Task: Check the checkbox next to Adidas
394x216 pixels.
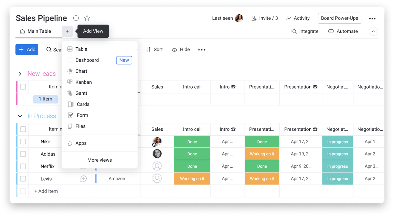Action: pyautogui.click(x=23, y=154)
